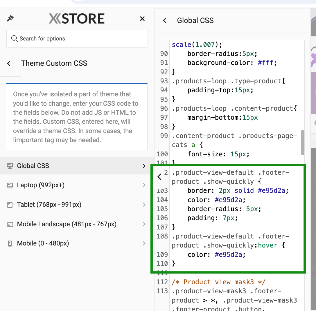Click 'color: #e95d2a;' on line 104
The image size is (316, 311).
pos(216,200)
